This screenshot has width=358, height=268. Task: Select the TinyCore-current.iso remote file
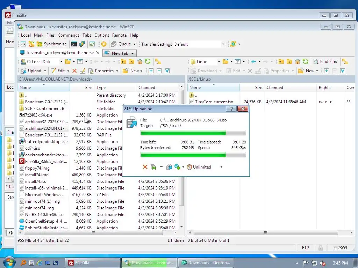pos(211,102)
